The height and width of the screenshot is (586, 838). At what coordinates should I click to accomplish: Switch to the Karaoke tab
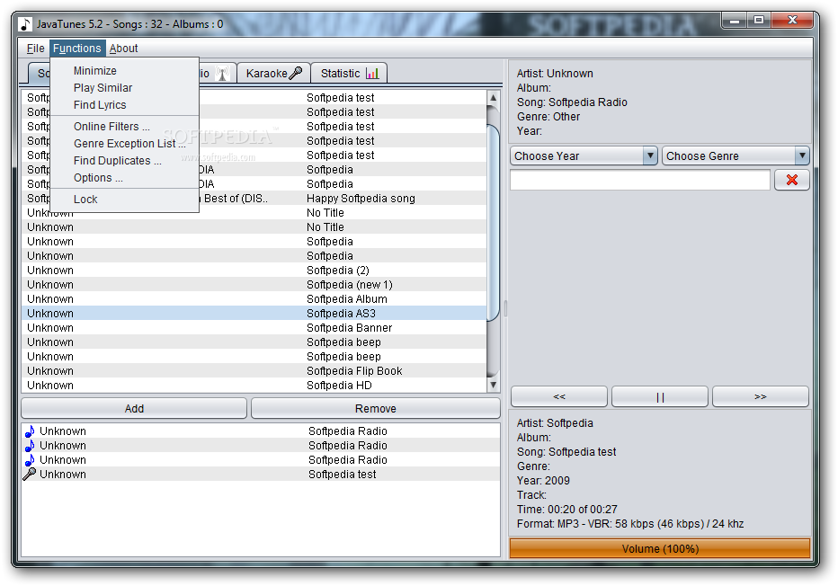tap(273, 73)
